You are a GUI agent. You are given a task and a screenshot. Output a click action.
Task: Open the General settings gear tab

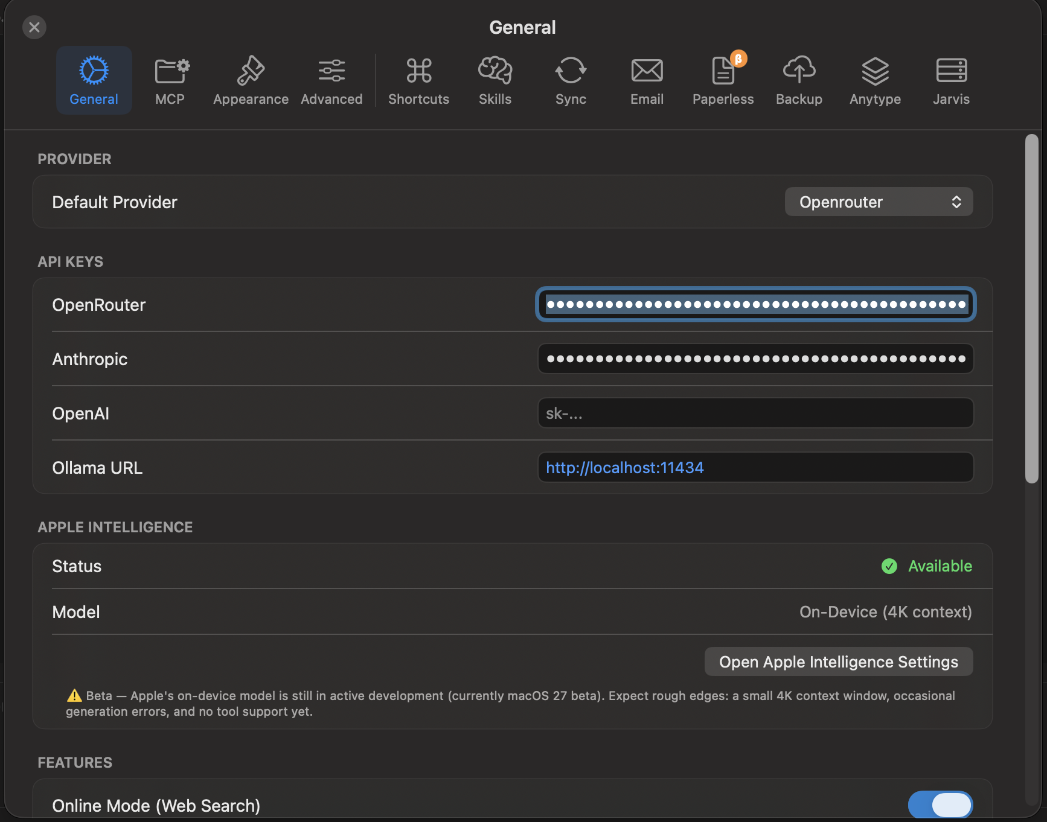pyautogui.click(x=94, y=80)
